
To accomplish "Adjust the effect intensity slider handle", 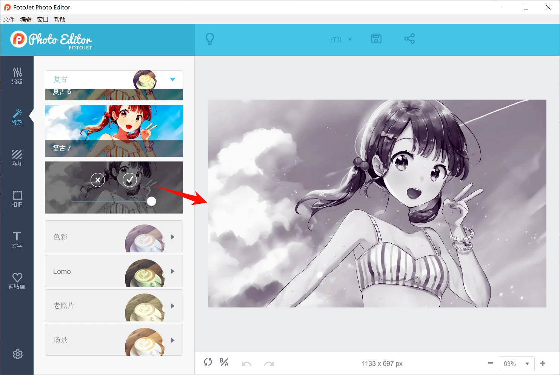I will coord(151,201).
